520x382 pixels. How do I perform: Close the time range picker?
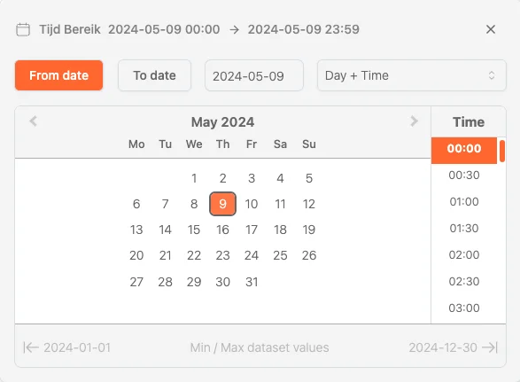tap(491, 29)
